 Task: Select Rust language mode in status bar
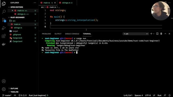pos(159,95)
